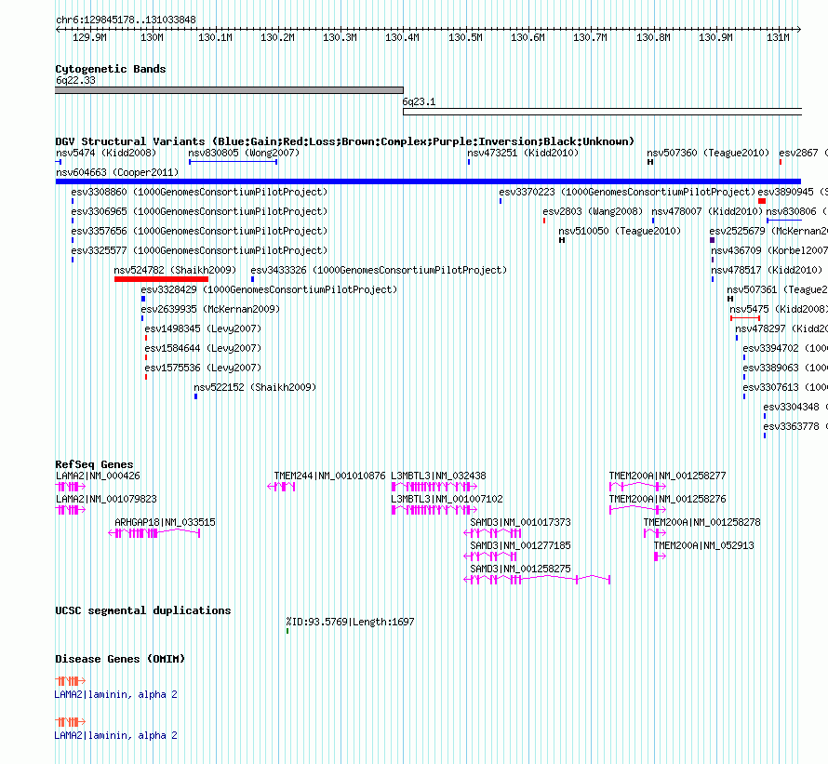This screenshot has height=764, width=828.
Task: Click the nsv522152 (Shaikh2009) label
Action: point(255,387)
